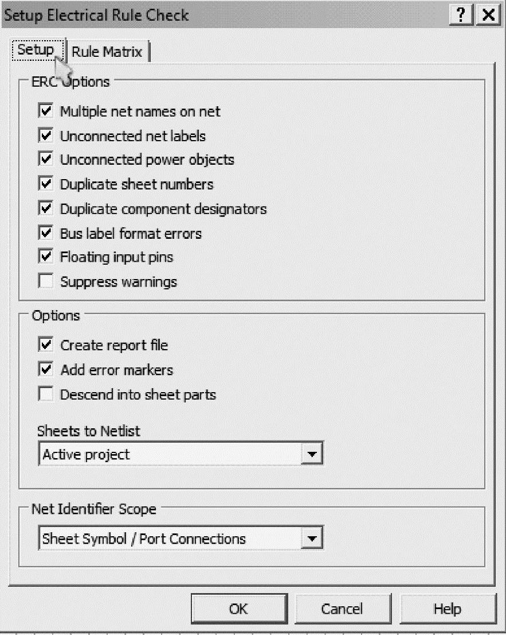Expand the Net Identifier Scope dropdown
Viewport: 506px width, 635px height.
[311, 539]
